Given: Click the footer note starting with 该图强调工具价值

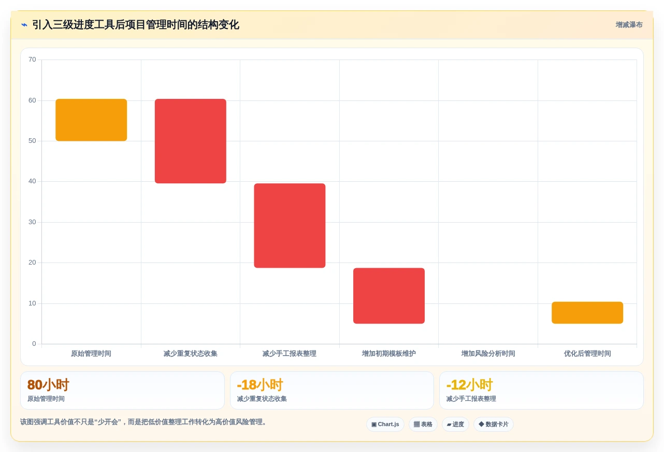Looking at the screenshot, I should pos(144,422).
